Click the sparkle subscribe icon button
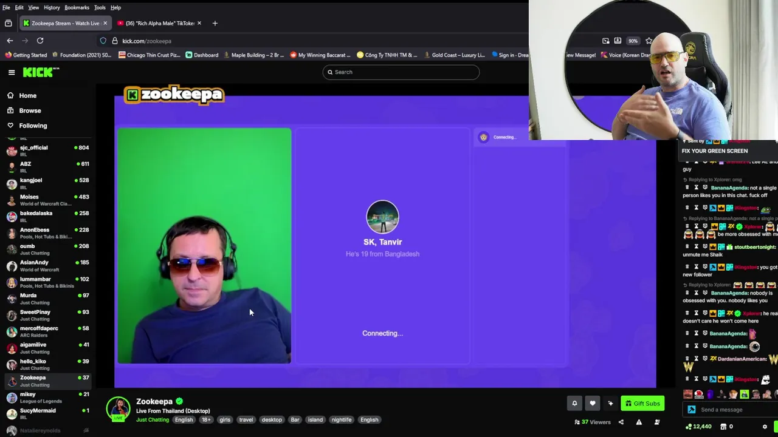This screenshot has height=437, width=778. (x=610, y=404)
